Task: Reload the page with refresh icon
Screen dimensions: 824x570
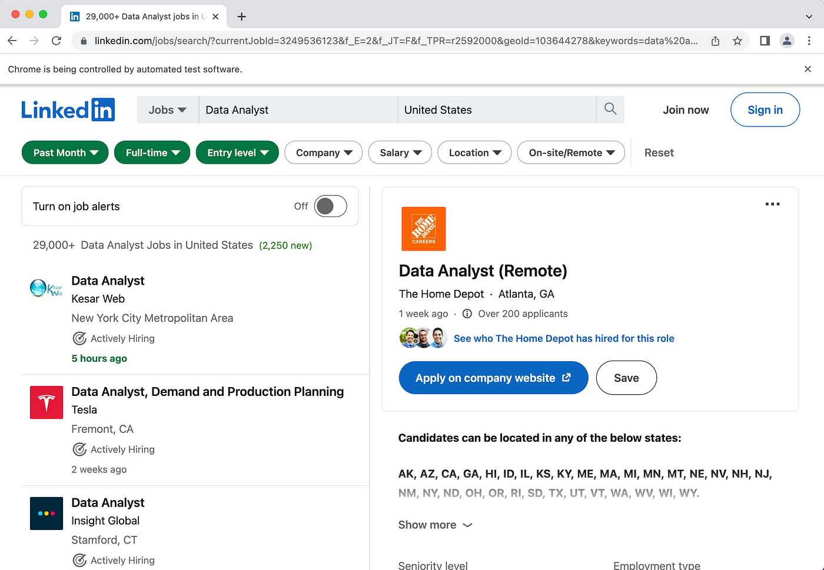Action: (57, 41)
